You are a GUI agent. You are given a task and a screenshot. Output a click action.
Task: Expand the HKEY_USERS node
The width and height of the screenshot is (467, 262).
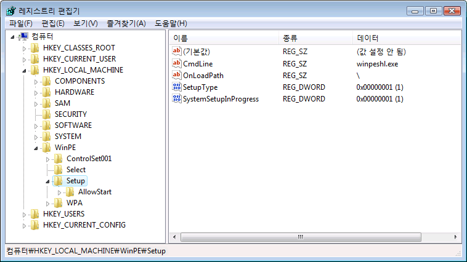[x=24, y=215]
